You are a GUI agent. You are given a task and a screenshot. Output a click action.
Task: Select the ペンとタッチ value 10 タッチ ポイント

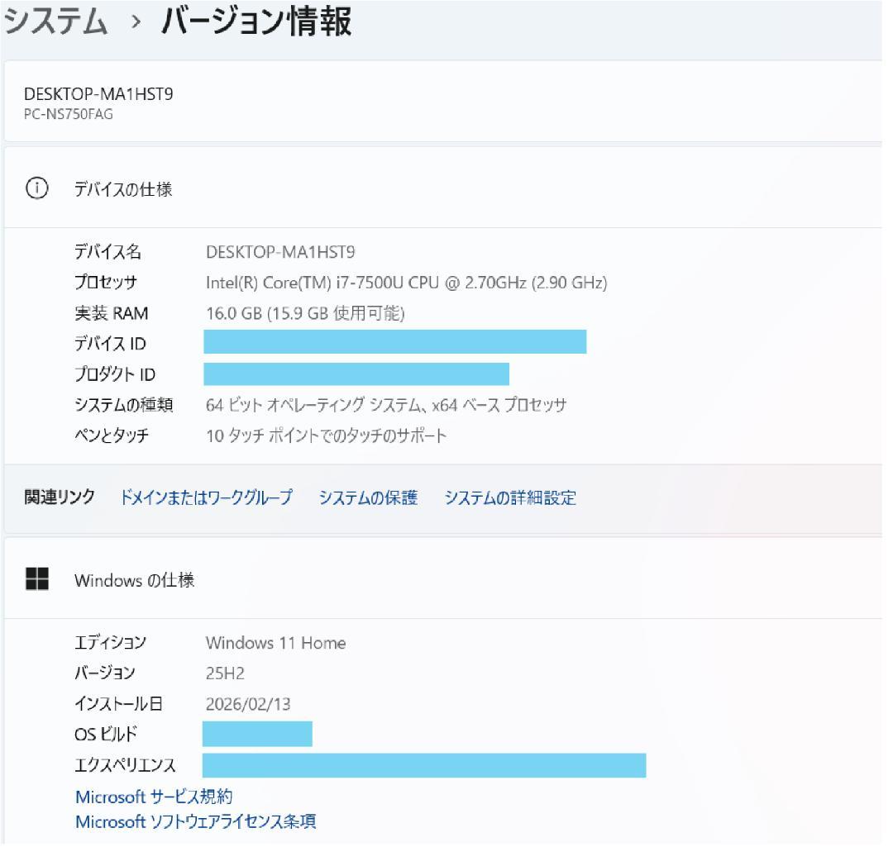[x=327, y=435]
